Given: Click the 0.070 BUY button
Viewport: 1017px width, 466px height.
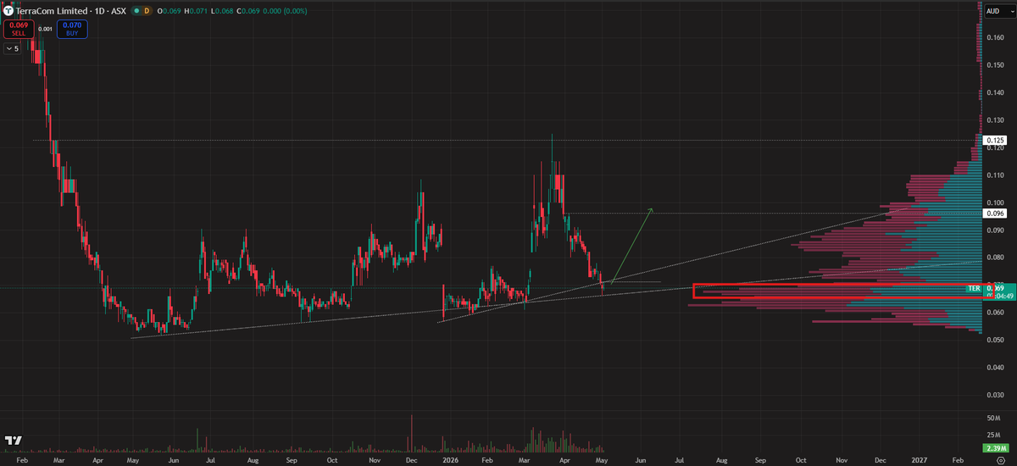Looking at the screenshot, I should 72,29.
